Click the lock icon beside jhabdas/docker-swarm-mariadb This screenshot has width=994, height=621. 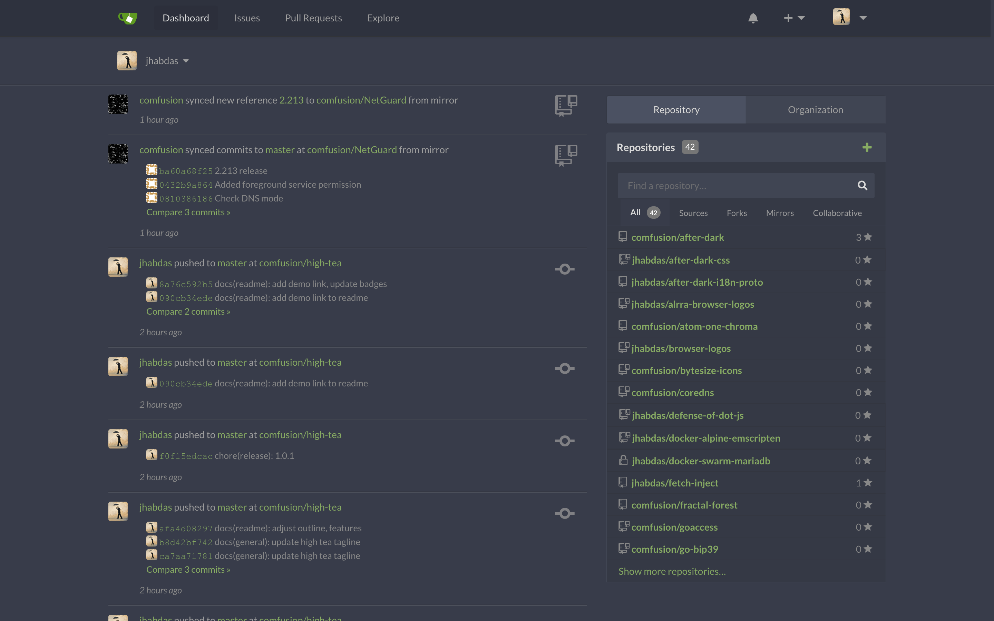623,461
